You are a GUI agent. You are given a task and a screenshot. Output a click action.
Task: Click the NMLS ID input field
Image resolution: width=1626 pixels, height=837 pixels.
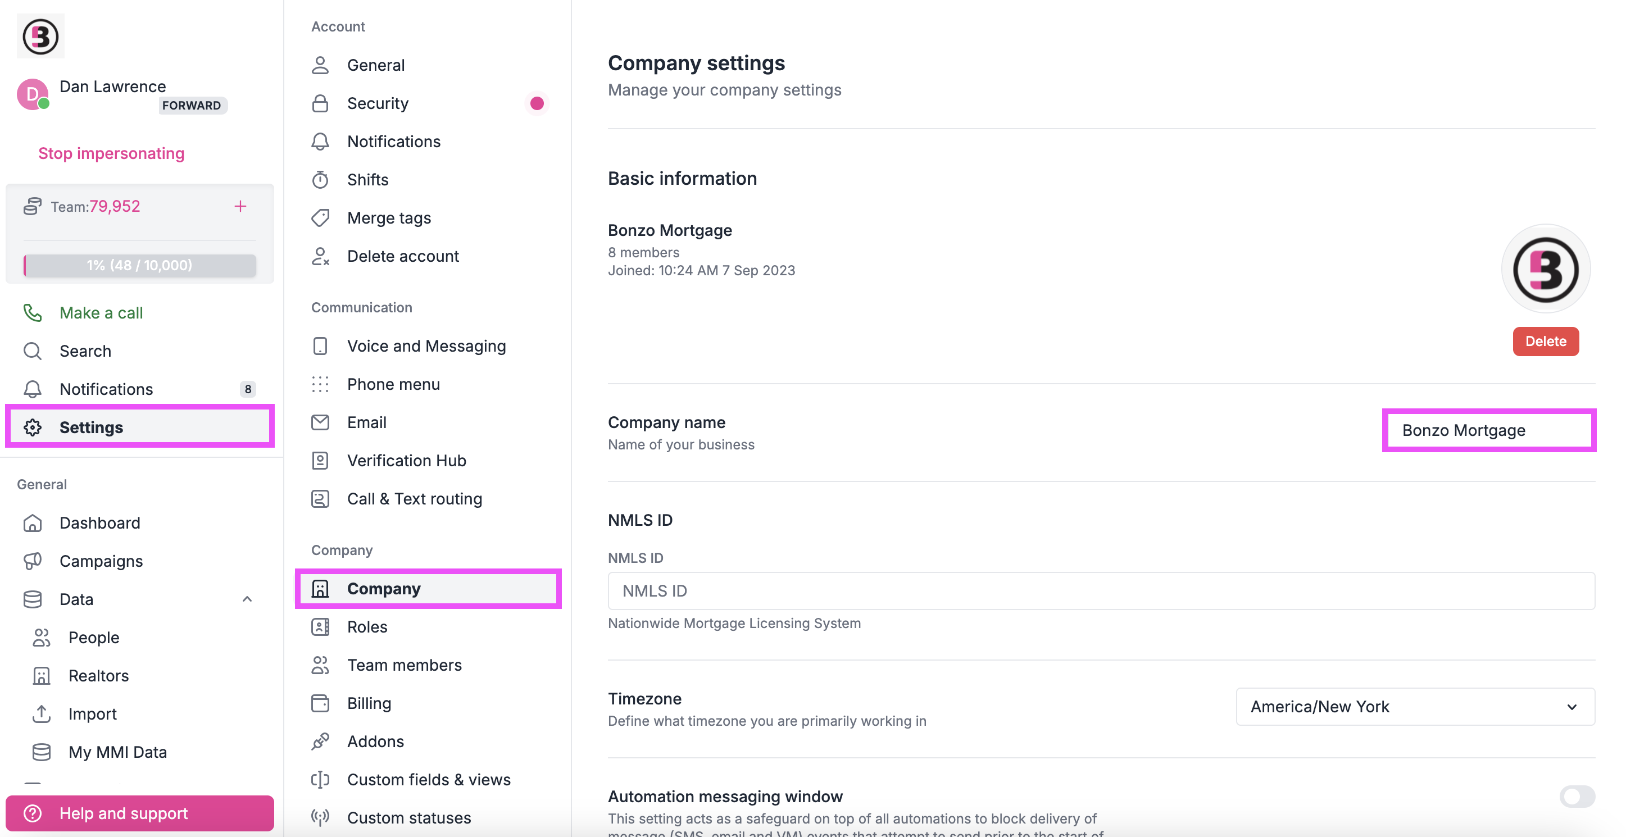click(1101, 591)
